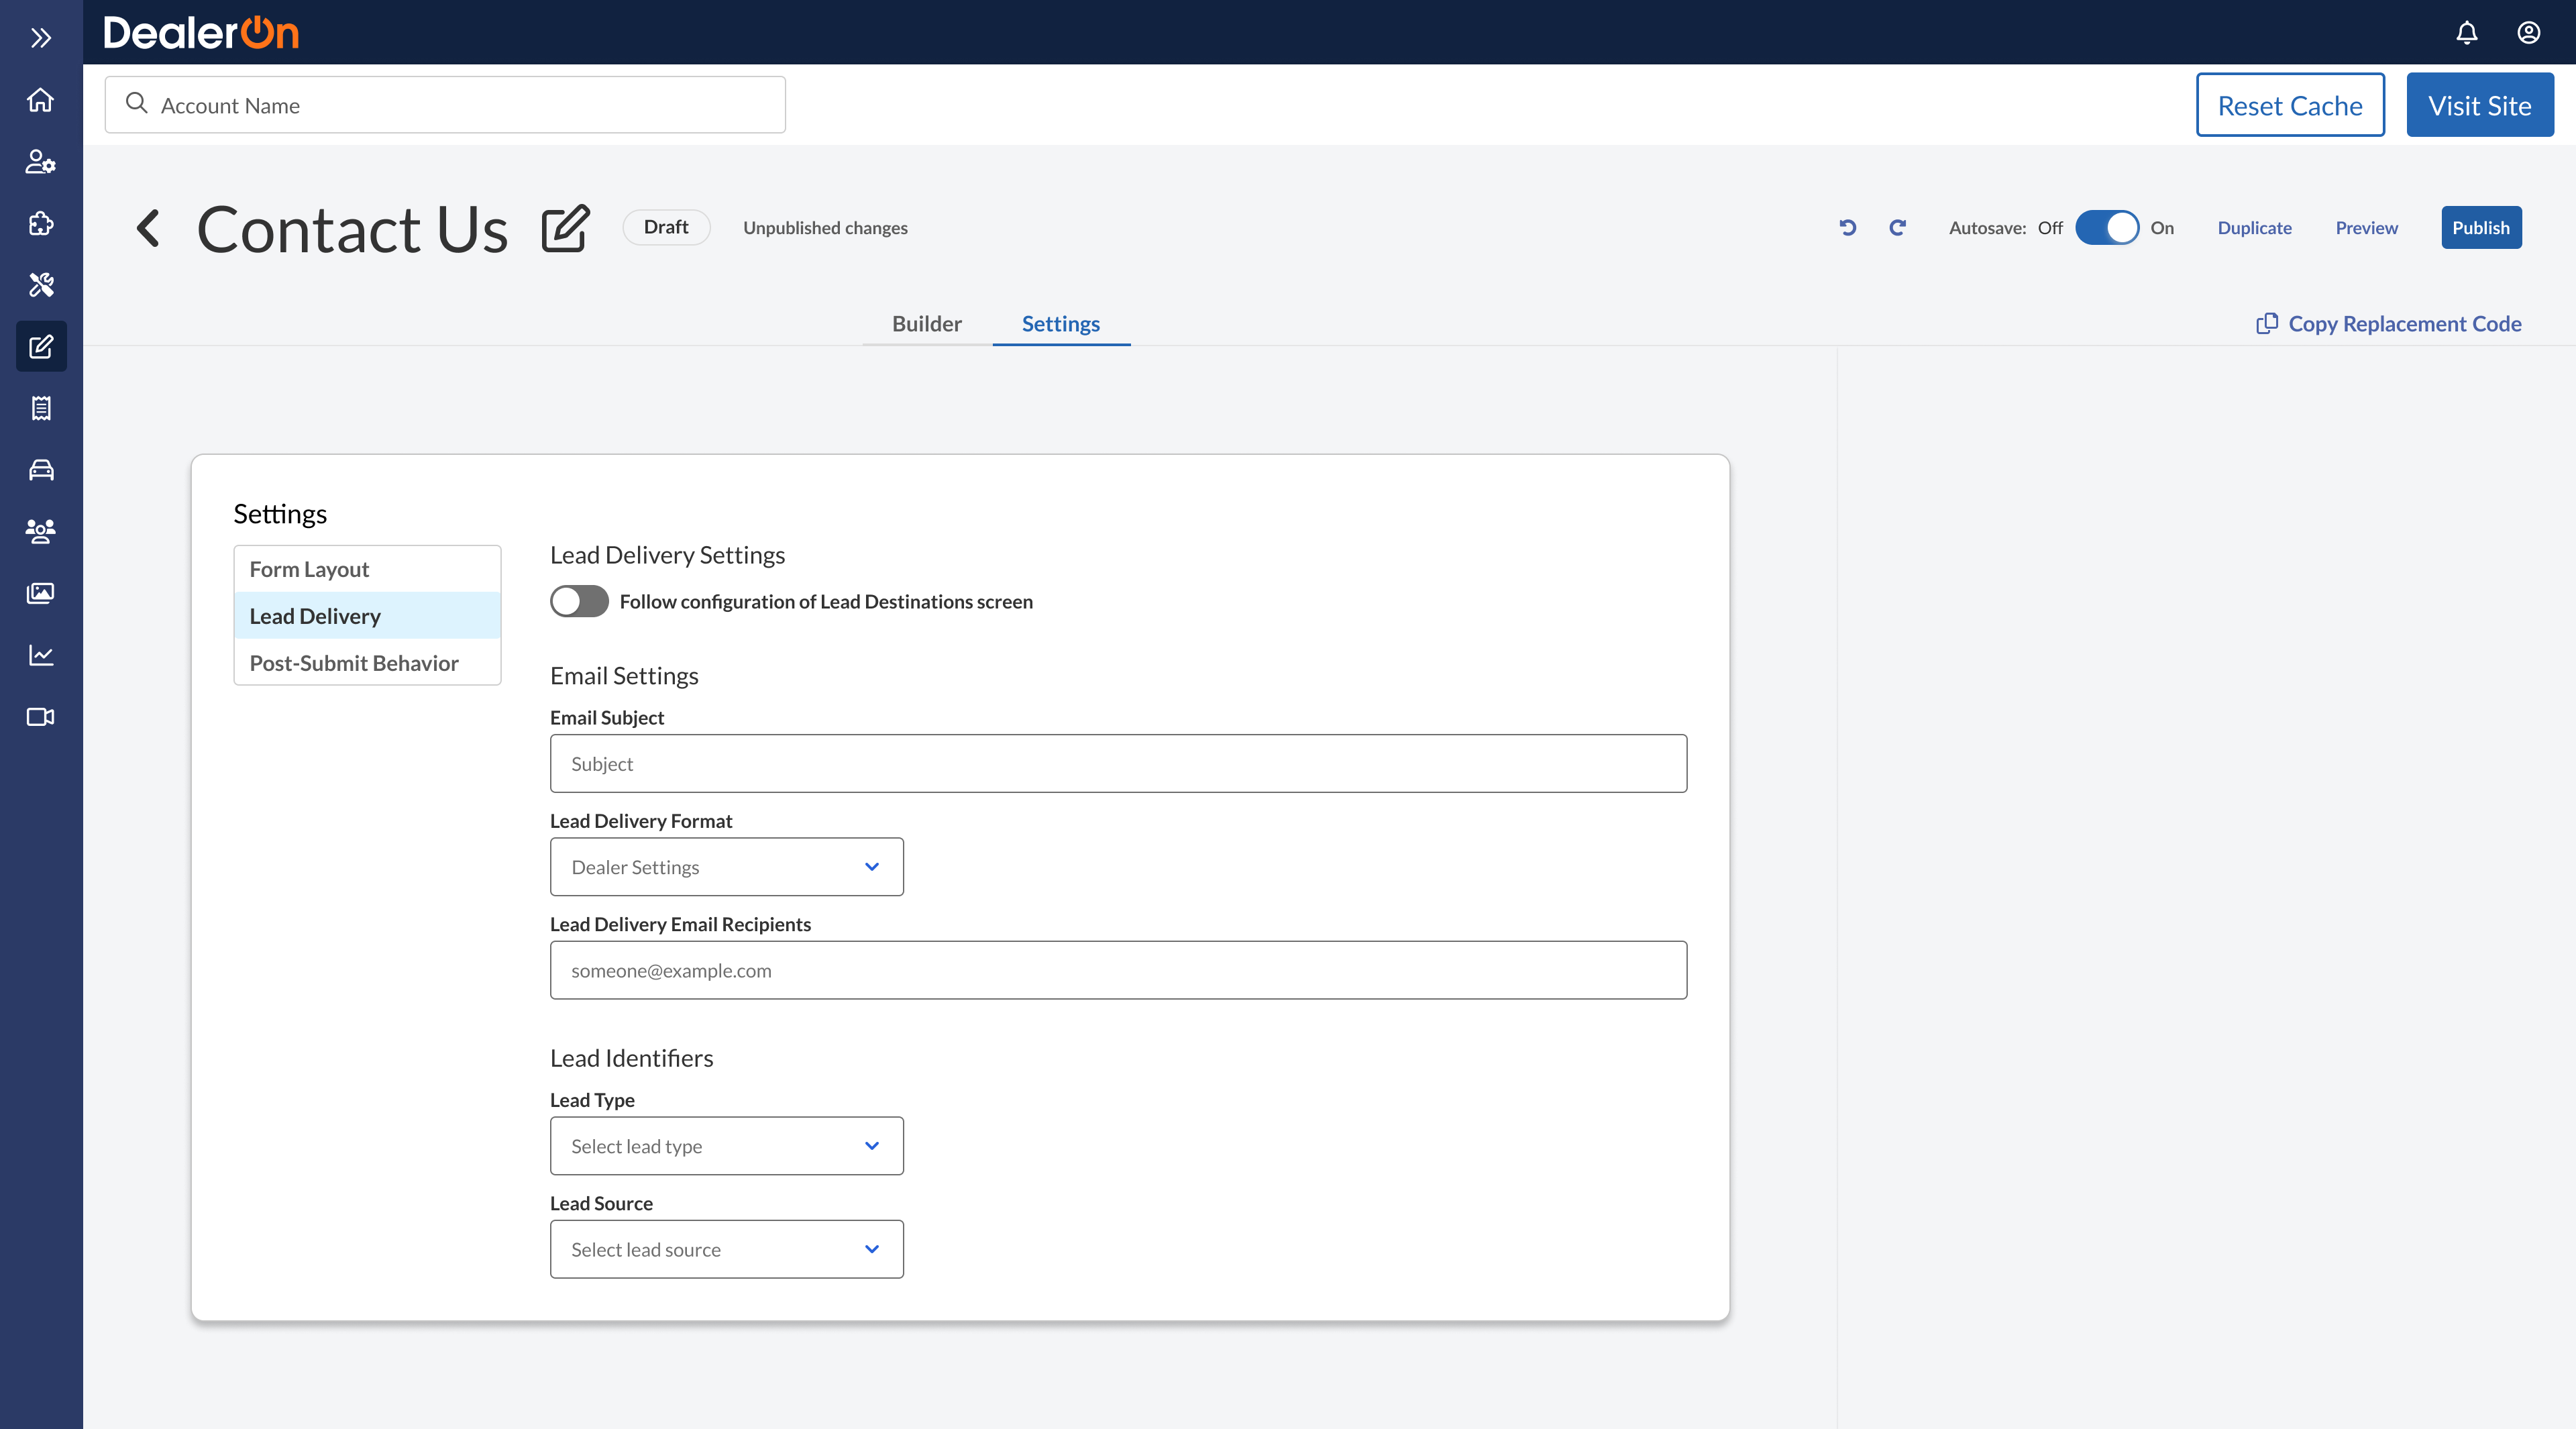Click the Email Subject input field

tap(1118, 764)
